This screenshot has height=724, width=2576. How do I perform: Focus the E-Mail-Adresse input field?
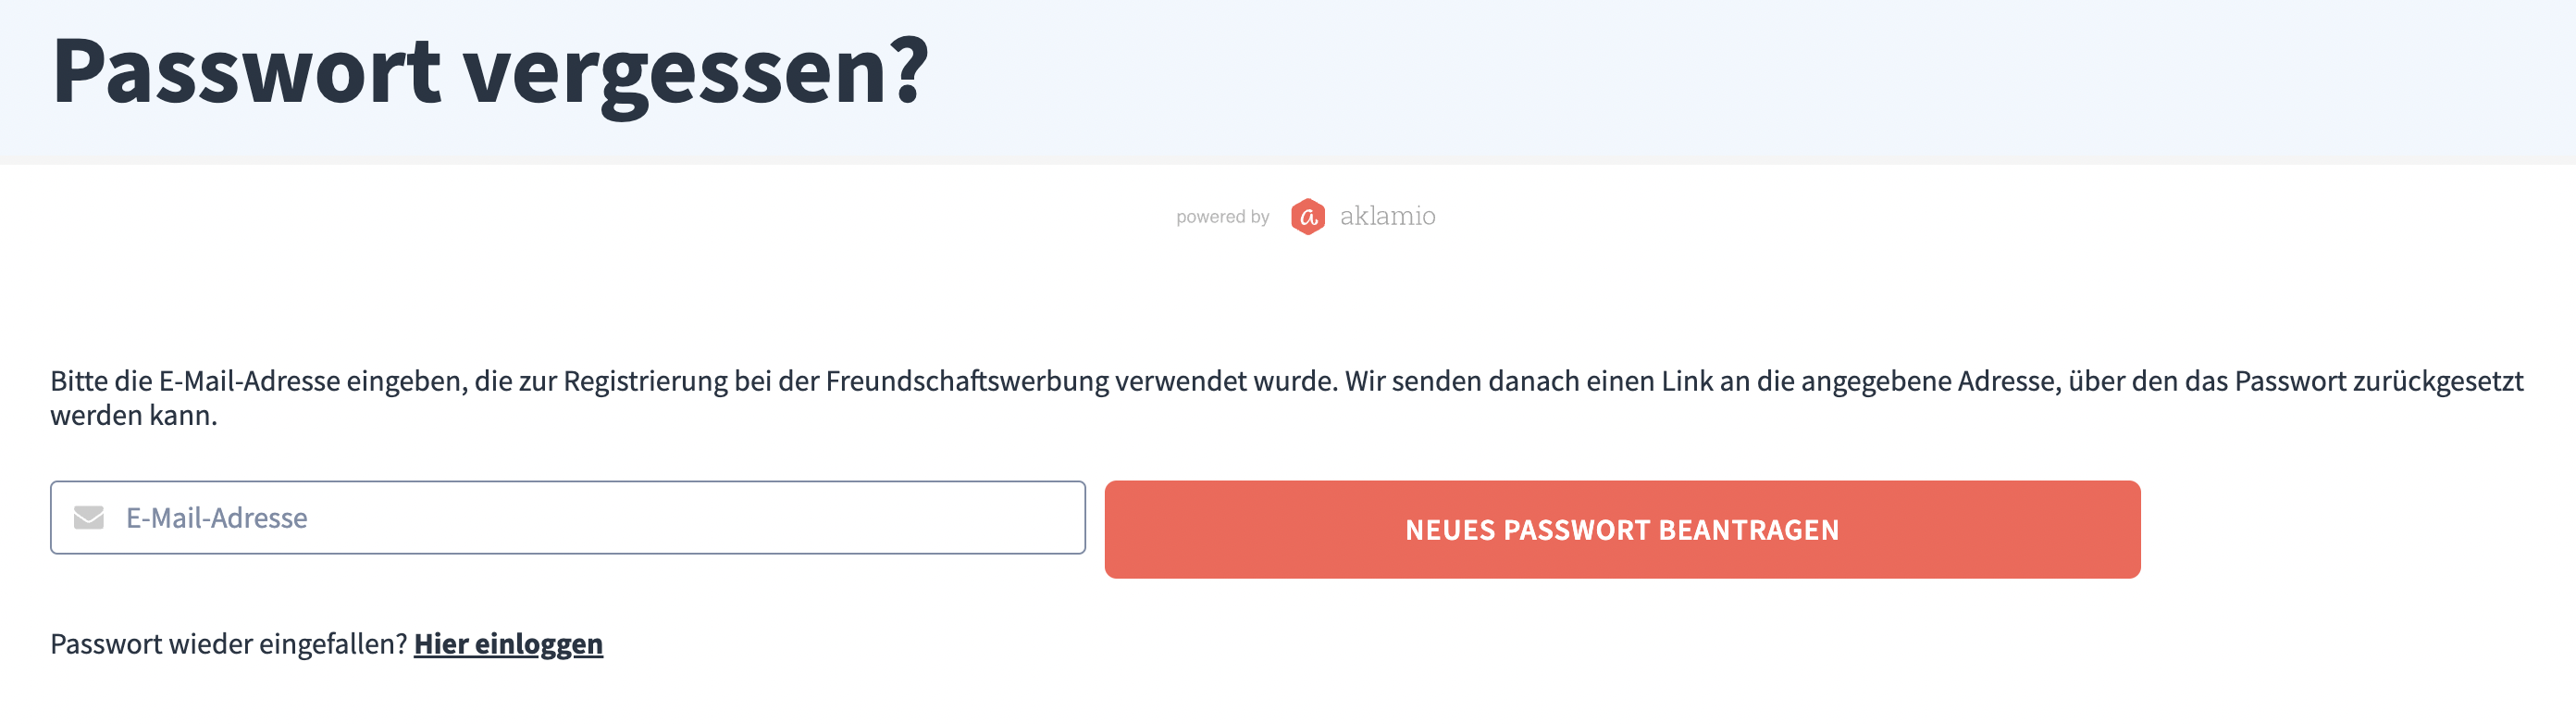[x=568, y=517]
